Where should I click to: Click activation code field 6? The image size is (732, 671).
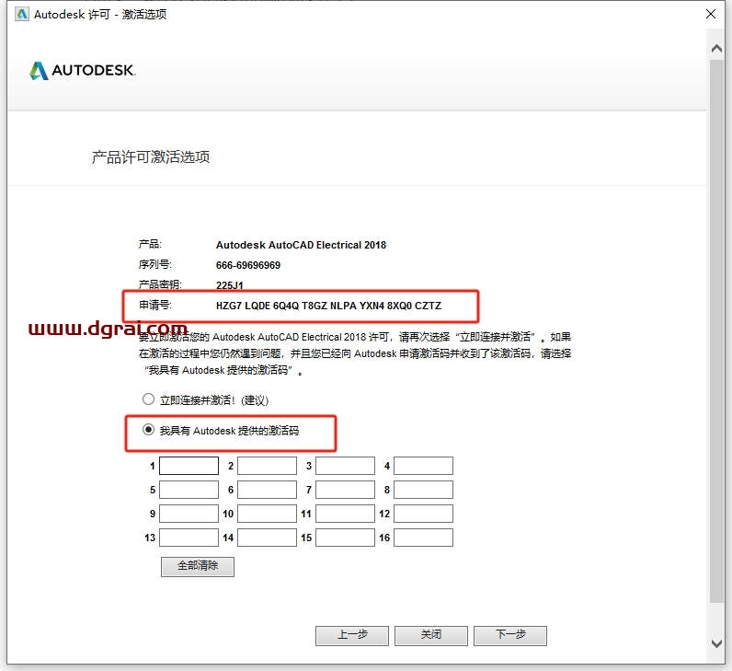[x=267, y=490]
